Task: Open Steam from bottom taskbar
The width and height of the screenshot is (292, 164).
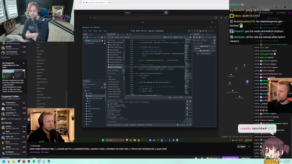Action: point(49,161)
